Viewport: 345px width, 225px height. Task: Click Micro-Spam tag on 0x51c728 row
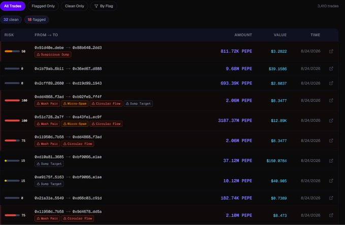click(x=75, y=124)
